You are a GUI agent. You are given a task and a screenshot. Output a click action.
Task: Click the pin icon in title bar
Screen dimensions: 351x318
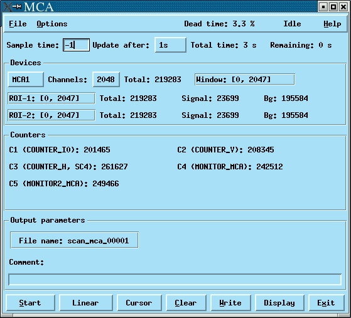17,7
